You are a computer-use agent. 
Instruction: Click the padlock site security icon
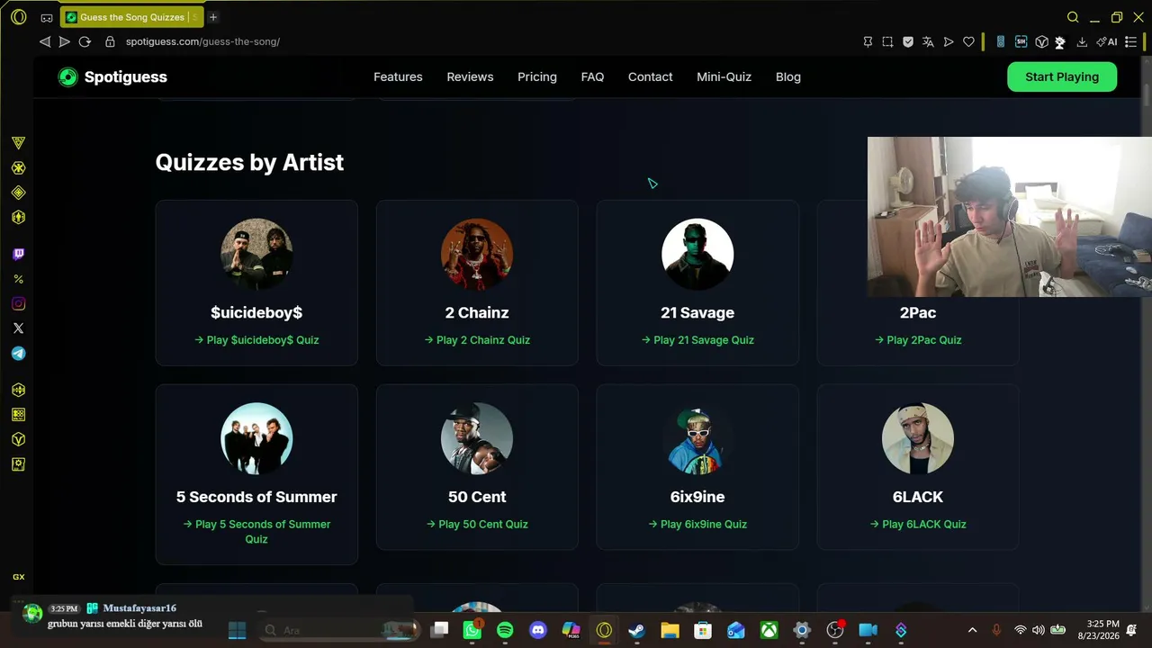pos(110,41)
